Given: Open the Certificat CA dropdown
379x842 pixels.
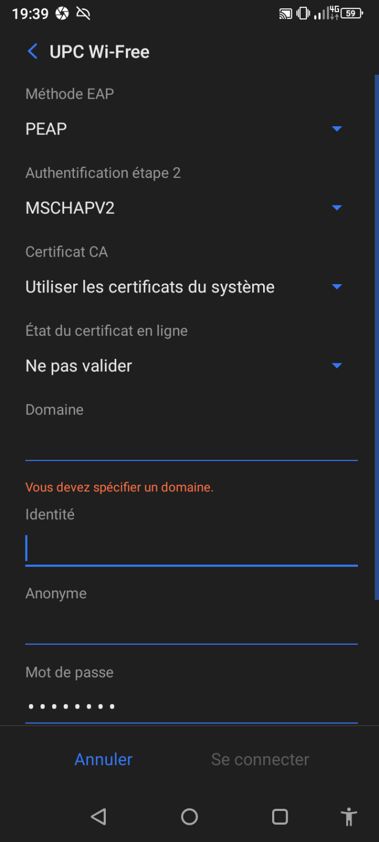Looking at the screenshot, I should [183, 287].
